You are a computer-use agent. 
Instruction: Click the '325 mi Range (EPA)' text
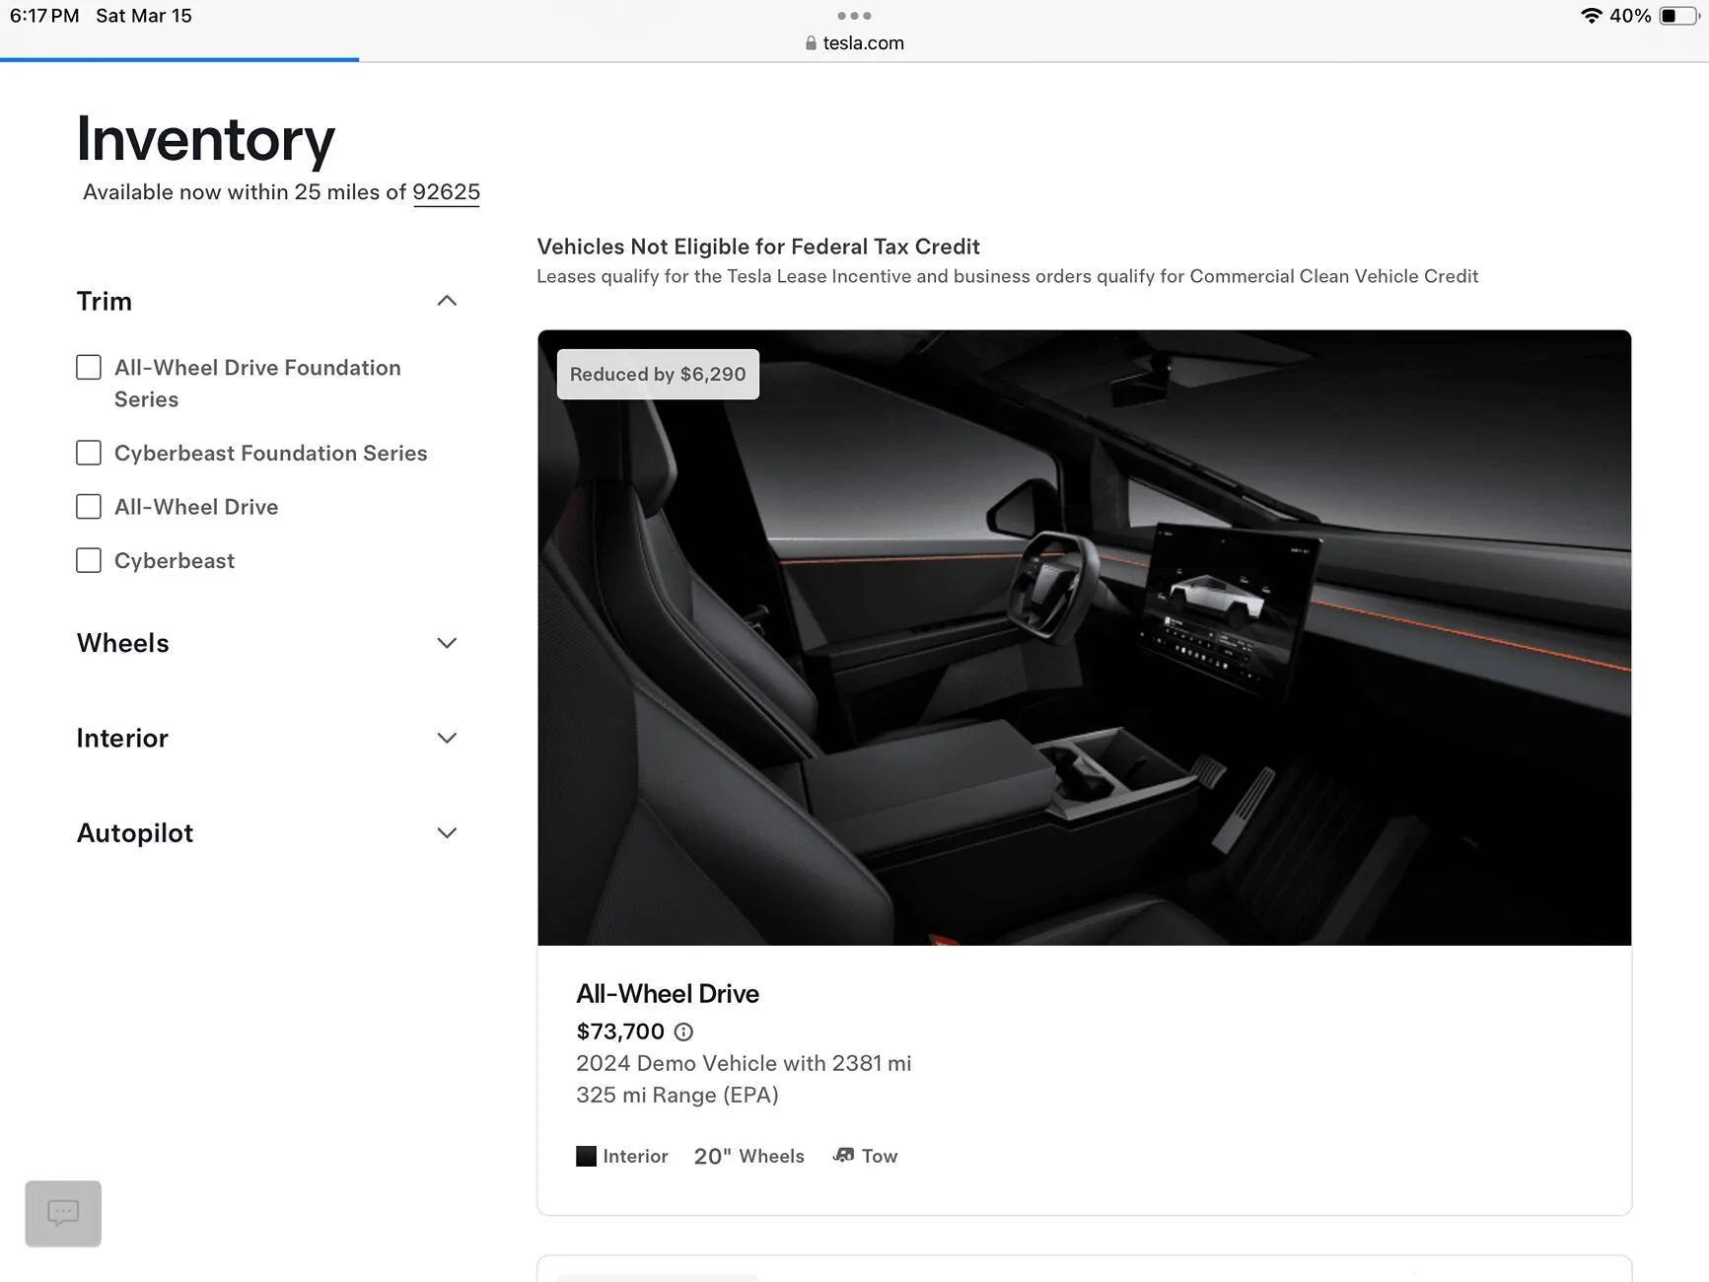pyautogui.click(x=677, y=1095)
